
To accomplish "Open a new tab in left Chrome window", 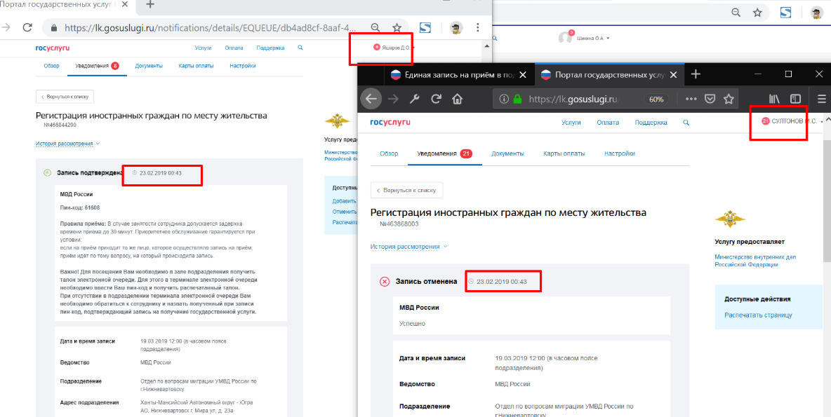I will pyautogui.click(x=150, y=4).
